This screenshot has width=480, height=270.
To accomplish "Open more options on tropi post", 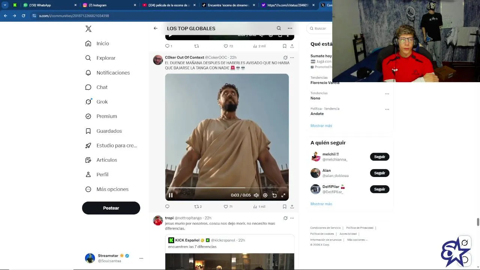I will coord(292,218).
